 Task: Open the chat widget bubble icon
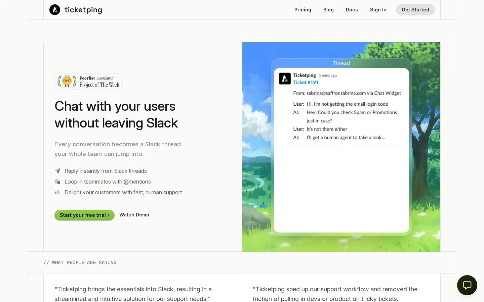click(467, 285)
